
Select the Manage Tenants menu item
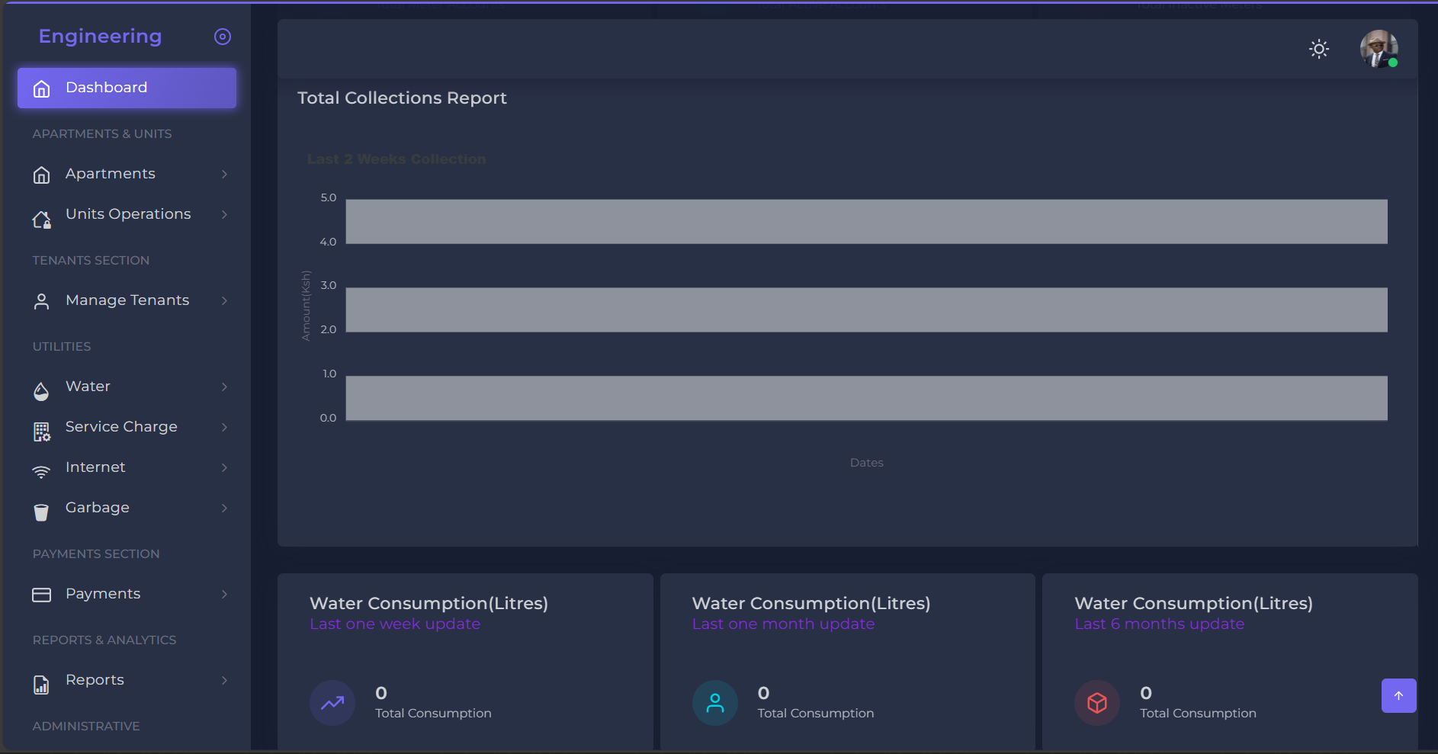tap(127, 300)
